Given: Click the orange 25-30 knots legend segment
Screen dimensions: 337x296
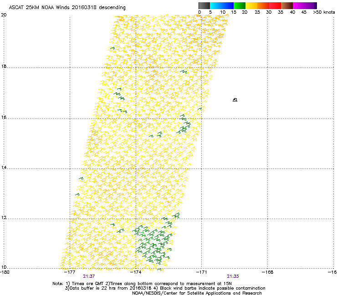Looking at the screenshot, I should pyautogui.click(x=263, y=5).
